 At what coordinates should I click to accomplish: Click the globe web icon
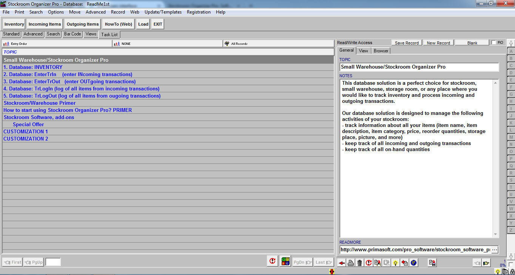(414, 263)
